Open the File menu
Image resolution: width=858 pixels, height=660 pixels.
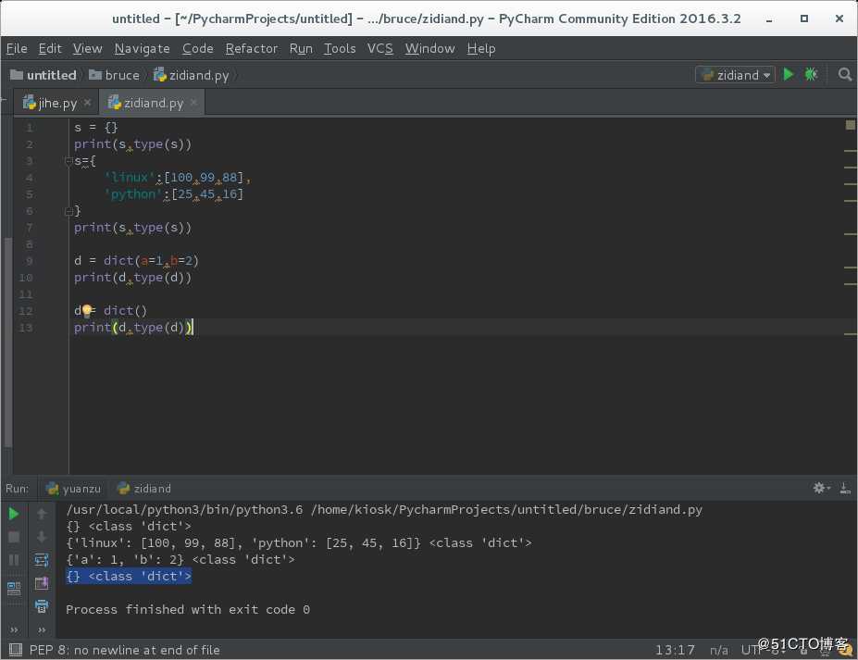[17, 49]
